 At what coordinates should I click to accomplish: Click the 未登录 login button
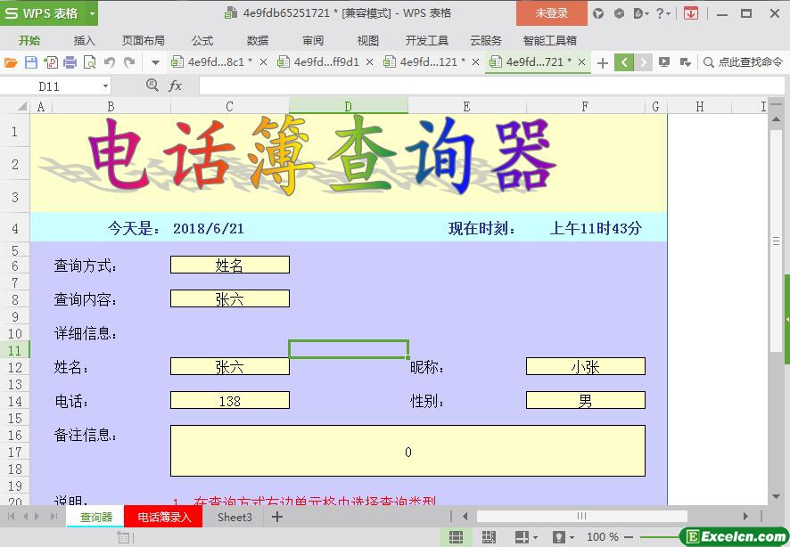click(x=551, y=13)
